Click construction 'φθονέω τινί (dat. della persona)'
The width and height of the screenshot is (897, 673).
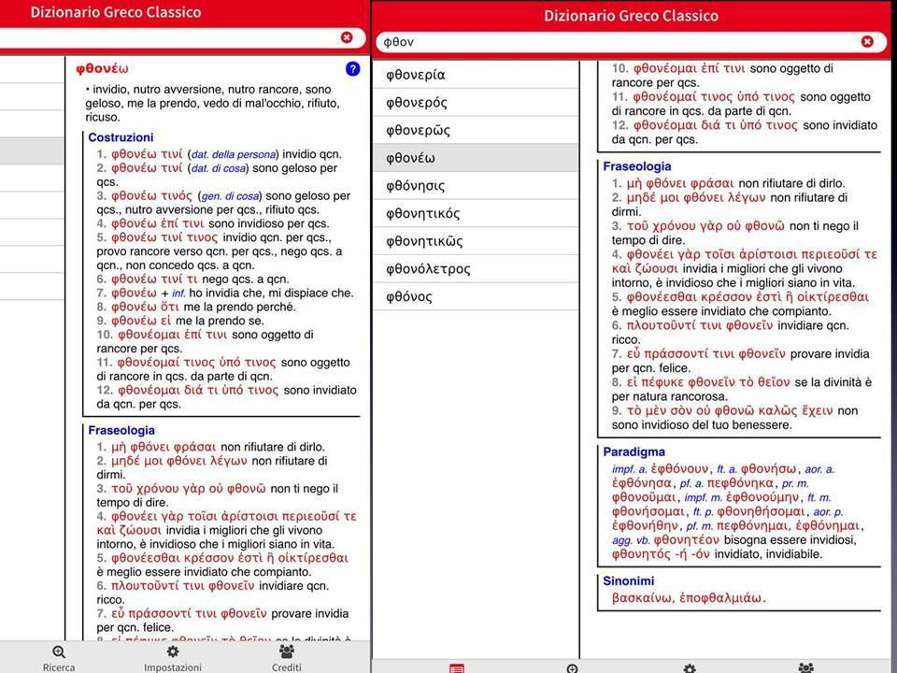click(x=195, y=154)
